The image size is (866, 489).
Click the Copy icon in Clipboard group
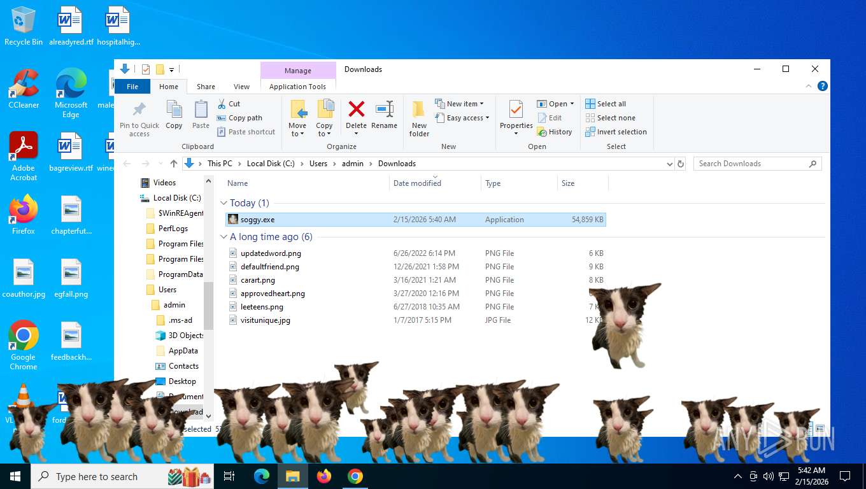[x=174, y=110]
